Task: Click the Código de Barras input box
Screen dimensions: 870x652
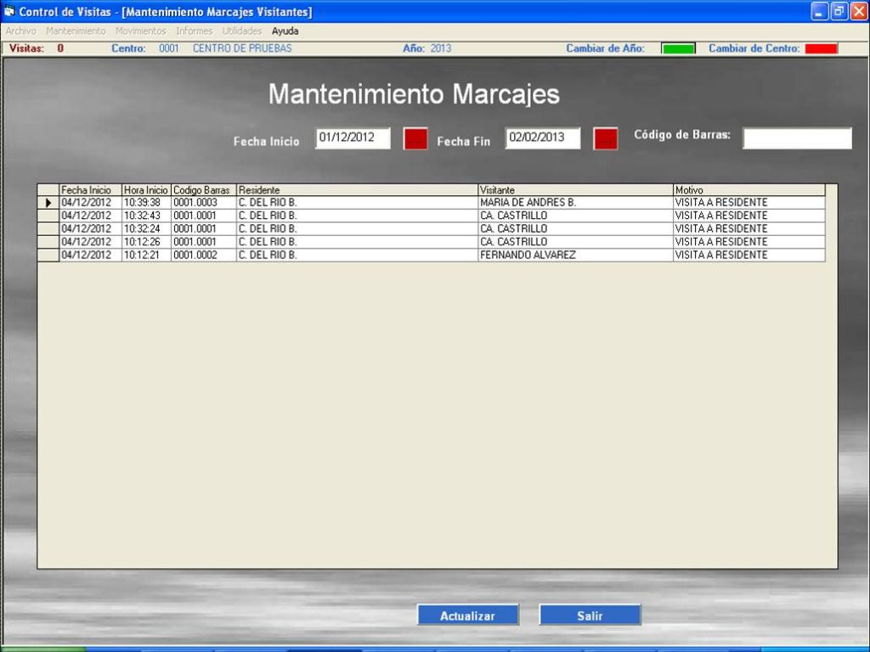Action: [796, 138]
